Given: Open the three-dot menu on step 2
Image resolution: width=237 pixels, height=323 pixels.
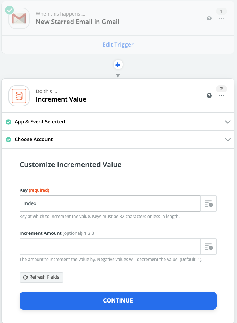Looking at the screenshot, I should click(x=221, y=96).
